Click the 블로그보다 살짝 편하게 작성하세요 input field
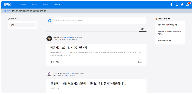The width and height of the screenshot is (193, 94). tap(100, 21)
